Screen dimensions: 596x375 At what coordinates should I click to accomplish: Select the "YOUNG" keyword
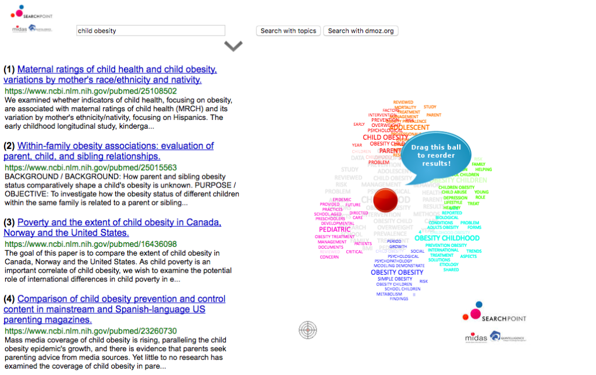coord(481,192)
